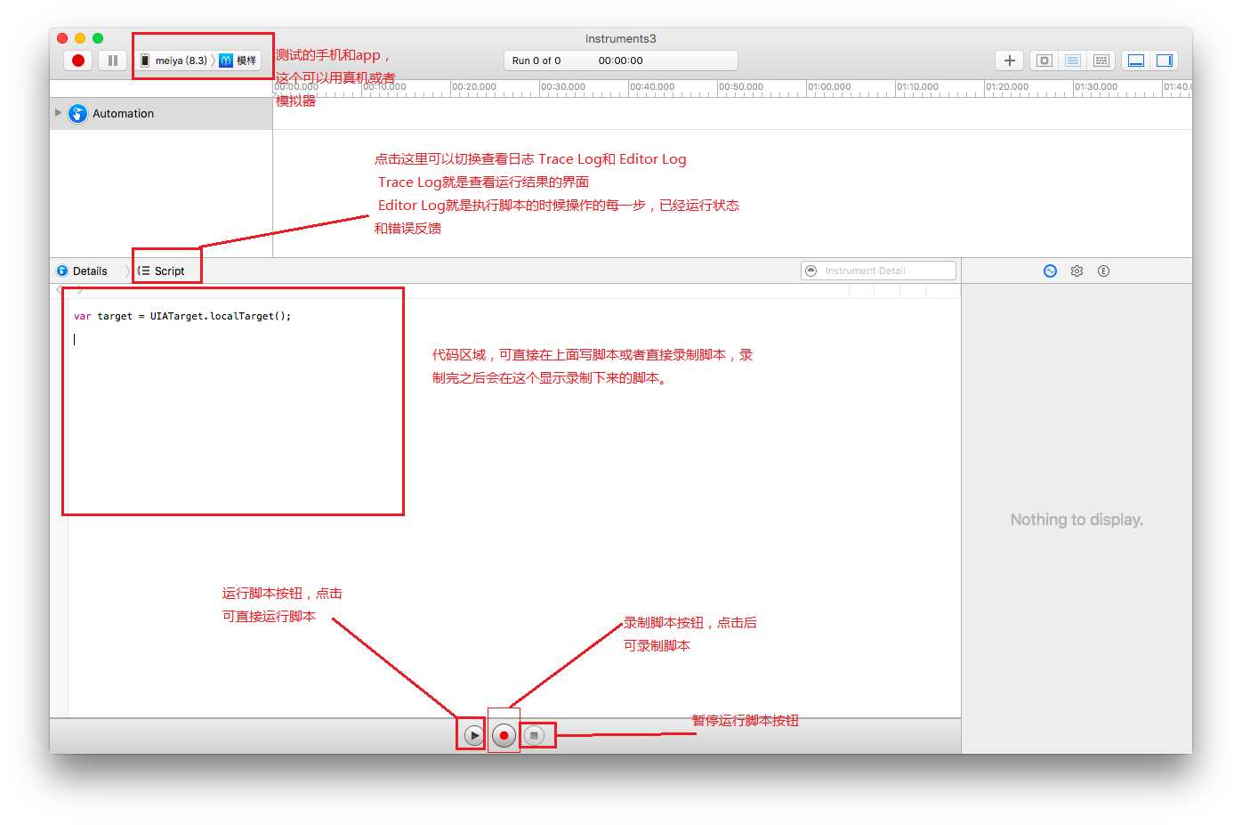Switch to the CPU strategy view
Image resolution: width=1242 pixels, height=825 pixels.
[1044, 61]
